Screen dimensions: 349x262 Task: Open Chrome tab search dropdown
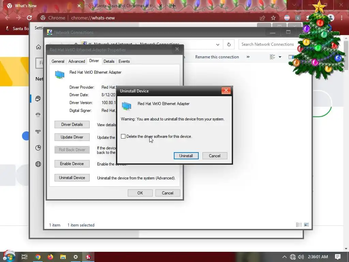coord(294,5)
